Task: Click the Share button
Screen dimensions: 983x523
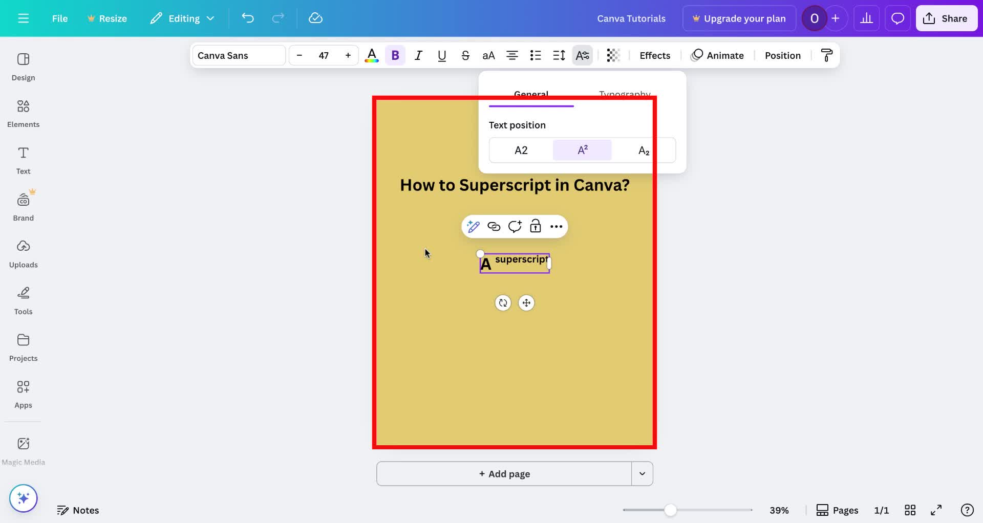Action: pyautogui.click(x=946, y=18)
